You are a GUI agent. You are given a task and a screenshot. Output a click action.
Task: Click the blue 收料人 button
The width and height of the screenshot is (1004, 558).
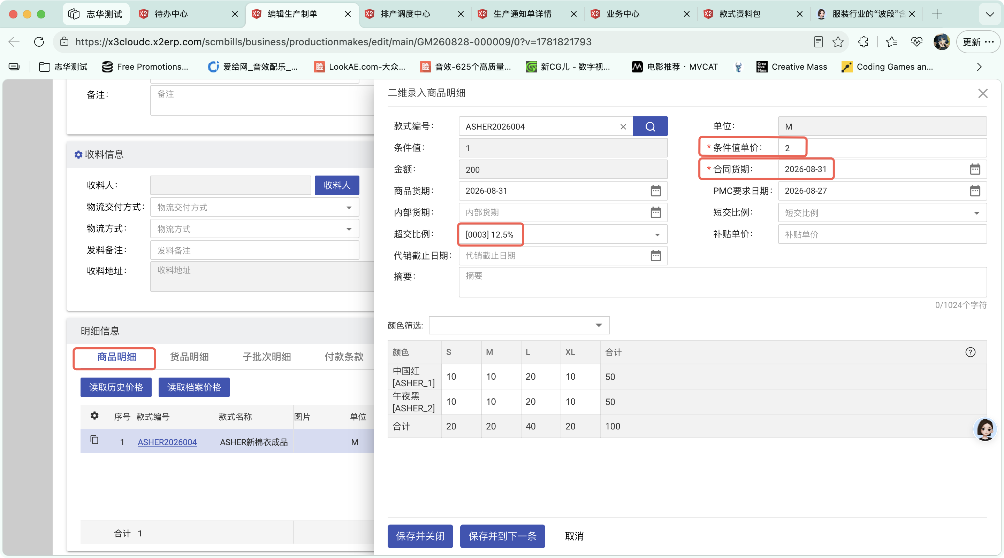coord(337,185)
